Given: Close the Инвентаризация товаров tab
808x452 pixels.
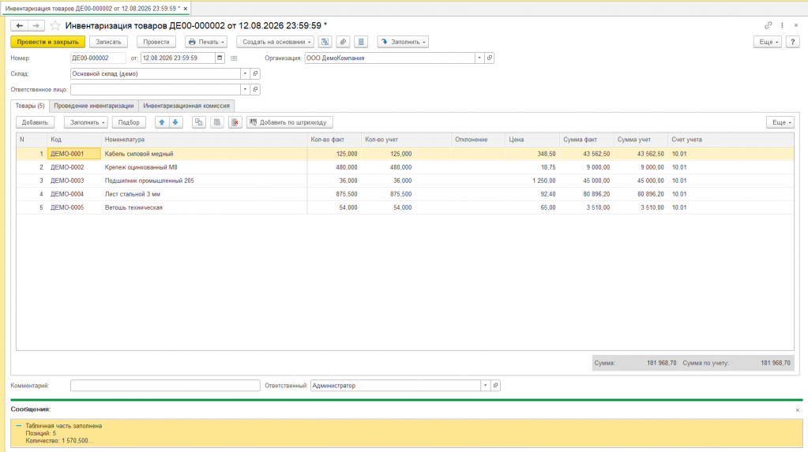Looking at the screenshot, I should 186,8.
